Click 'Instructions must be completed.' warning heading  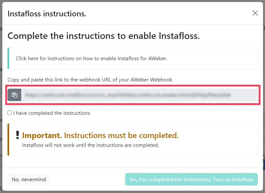121,135
